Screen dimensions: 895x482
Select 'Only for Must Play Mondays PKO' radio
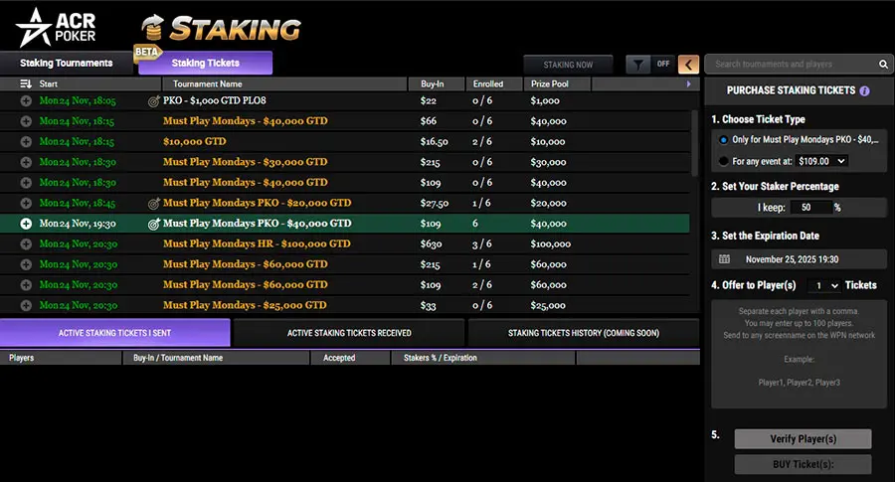click(723, 140)
